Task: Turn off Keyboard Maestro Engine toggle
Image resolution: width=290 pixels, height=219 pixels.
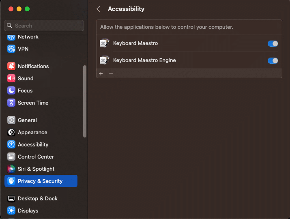Action: tap(273, 61)
